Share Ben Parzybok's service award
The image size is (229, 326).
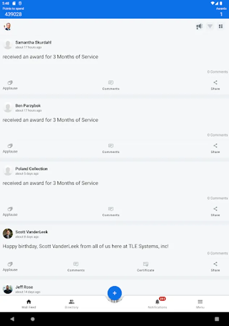coord(215,148)
